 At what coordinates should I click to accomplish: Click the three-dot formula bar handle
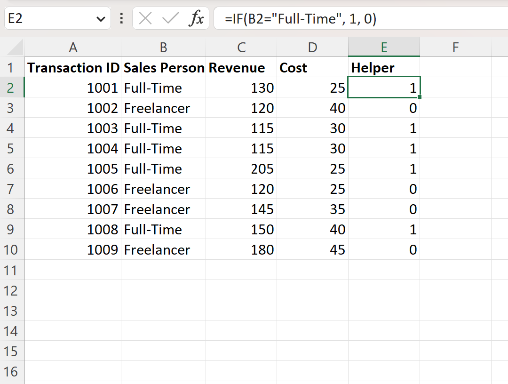point(121,18)
